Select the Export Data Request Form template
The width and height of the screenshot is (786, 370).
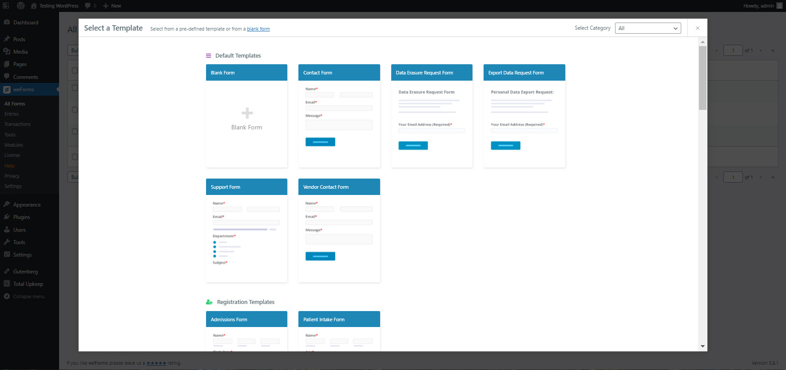tap(524, 116)
